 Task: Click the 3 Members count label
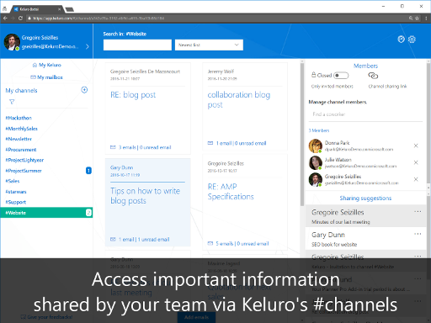click(319, 130)
